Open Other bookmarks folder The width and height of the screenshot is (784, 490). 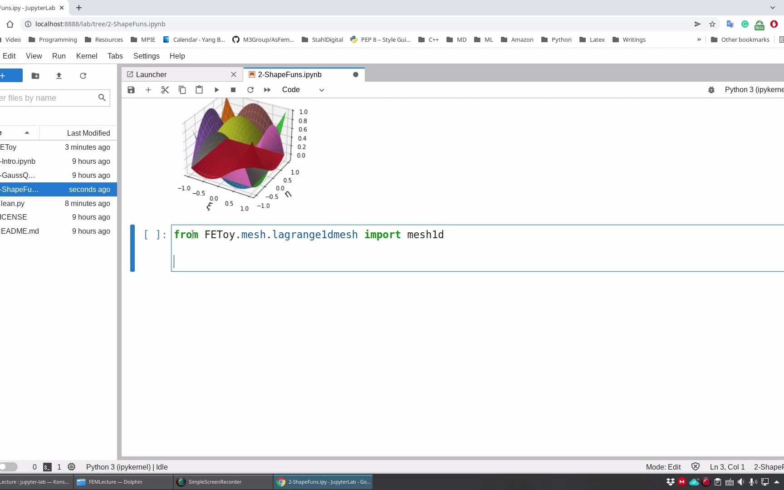click(x=740, y=39)
